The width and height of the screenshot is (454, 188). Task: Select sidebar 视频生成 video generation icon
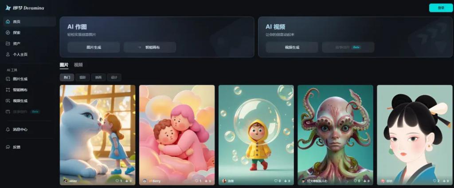tap(8, 101)
